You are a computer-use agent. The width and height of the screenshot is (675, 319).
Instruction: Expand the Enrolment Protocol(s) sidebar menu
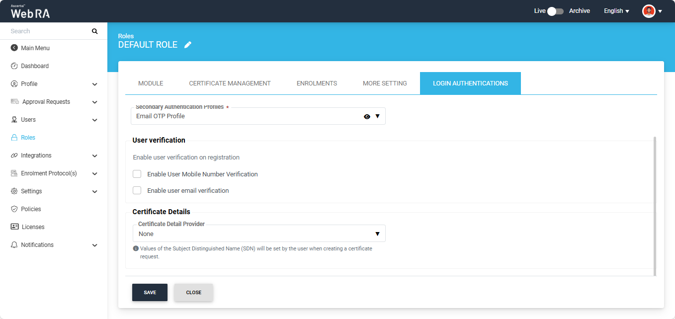point(94,173)
